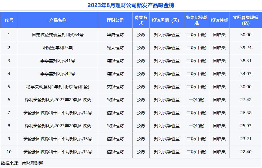
Task: Click the 光大理财 company cell
Action: (115, 48)
